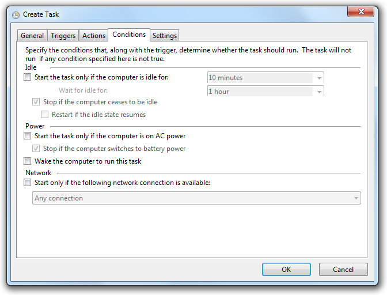This screenshot has height=295, width=387.
Task: Open the Triggers tab
Action: pyautogui.click(x=63, y=36)
